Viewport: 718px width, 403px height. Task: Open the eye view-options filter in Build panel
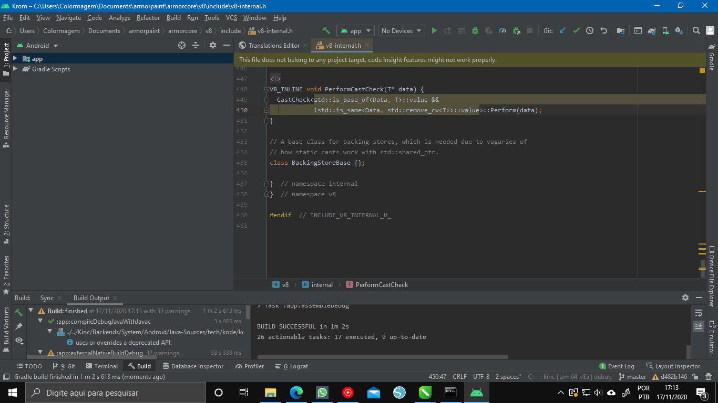point(19,340)
